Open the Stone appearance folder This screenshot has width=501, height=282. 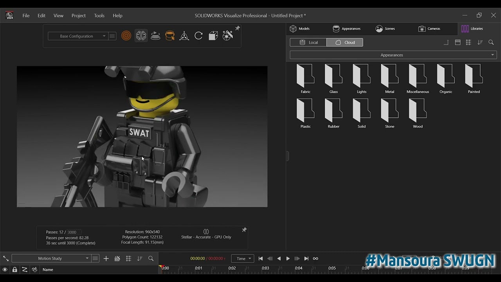click(390, 114)
